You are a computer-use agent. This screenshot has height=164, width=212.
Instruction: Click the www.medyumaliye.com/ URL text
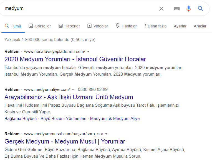pos(47,89)
